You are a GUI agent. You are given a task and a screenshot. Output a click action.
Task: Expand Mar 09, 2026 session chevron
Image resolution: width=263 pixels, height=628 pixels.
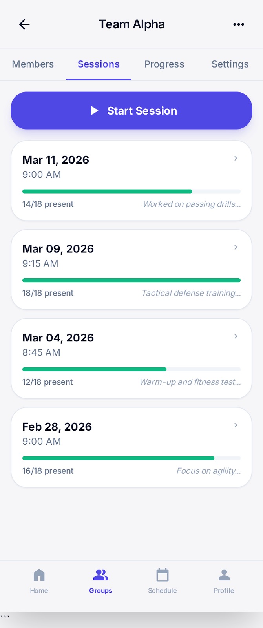236,247
